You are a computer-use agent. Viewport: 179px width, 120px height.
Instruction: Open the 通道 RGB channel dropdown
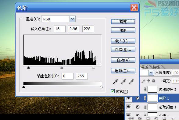73,19
